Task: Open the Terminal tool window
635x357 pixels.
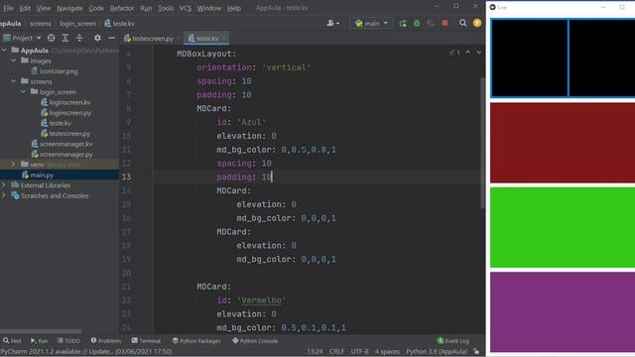Action: point(146,341)
